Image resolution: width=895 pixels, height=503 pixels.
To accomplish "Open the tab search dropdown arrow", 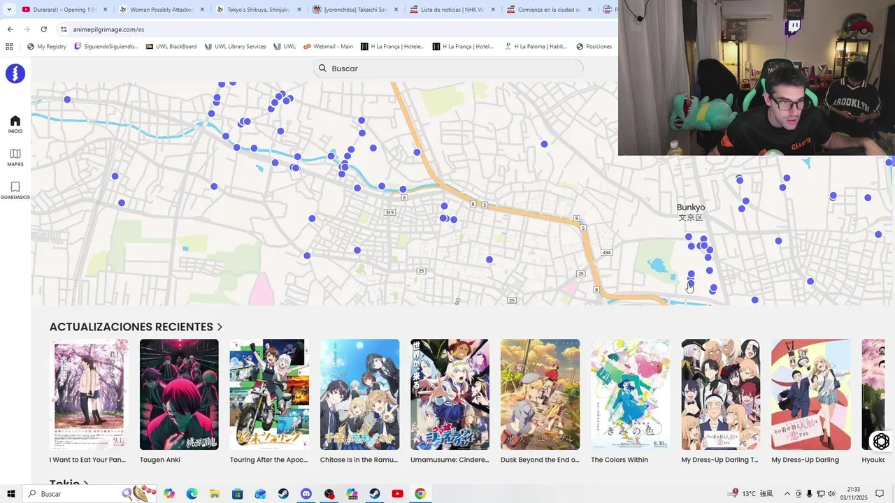I will [9, 10].
